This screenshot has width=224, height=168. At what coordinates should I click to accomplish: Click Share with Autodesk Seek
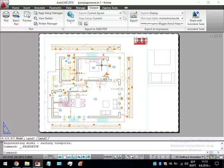click(198, 17)
